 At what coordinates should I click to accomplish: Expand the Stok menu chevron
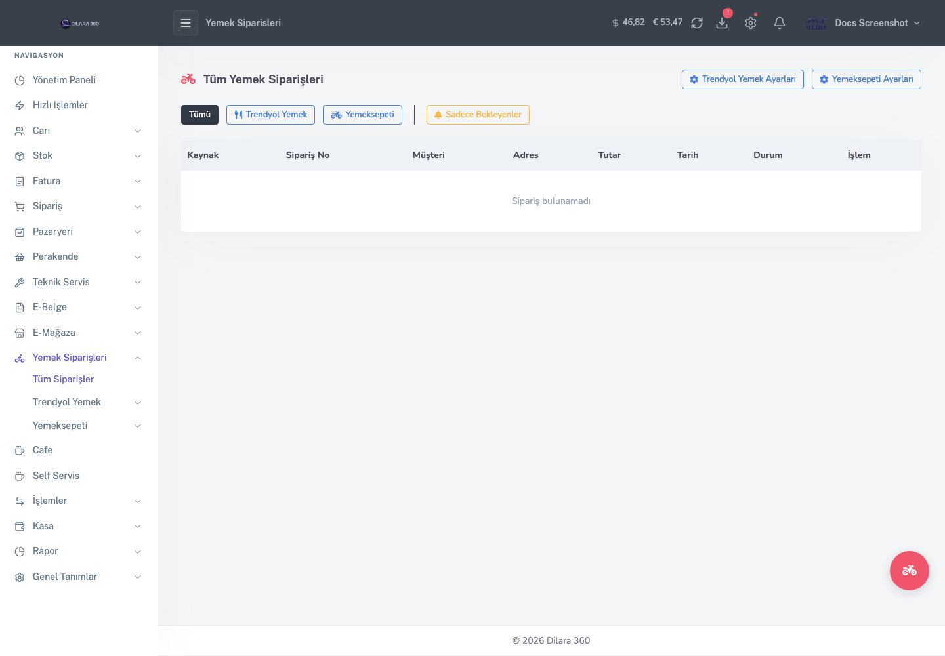(138, 156)
